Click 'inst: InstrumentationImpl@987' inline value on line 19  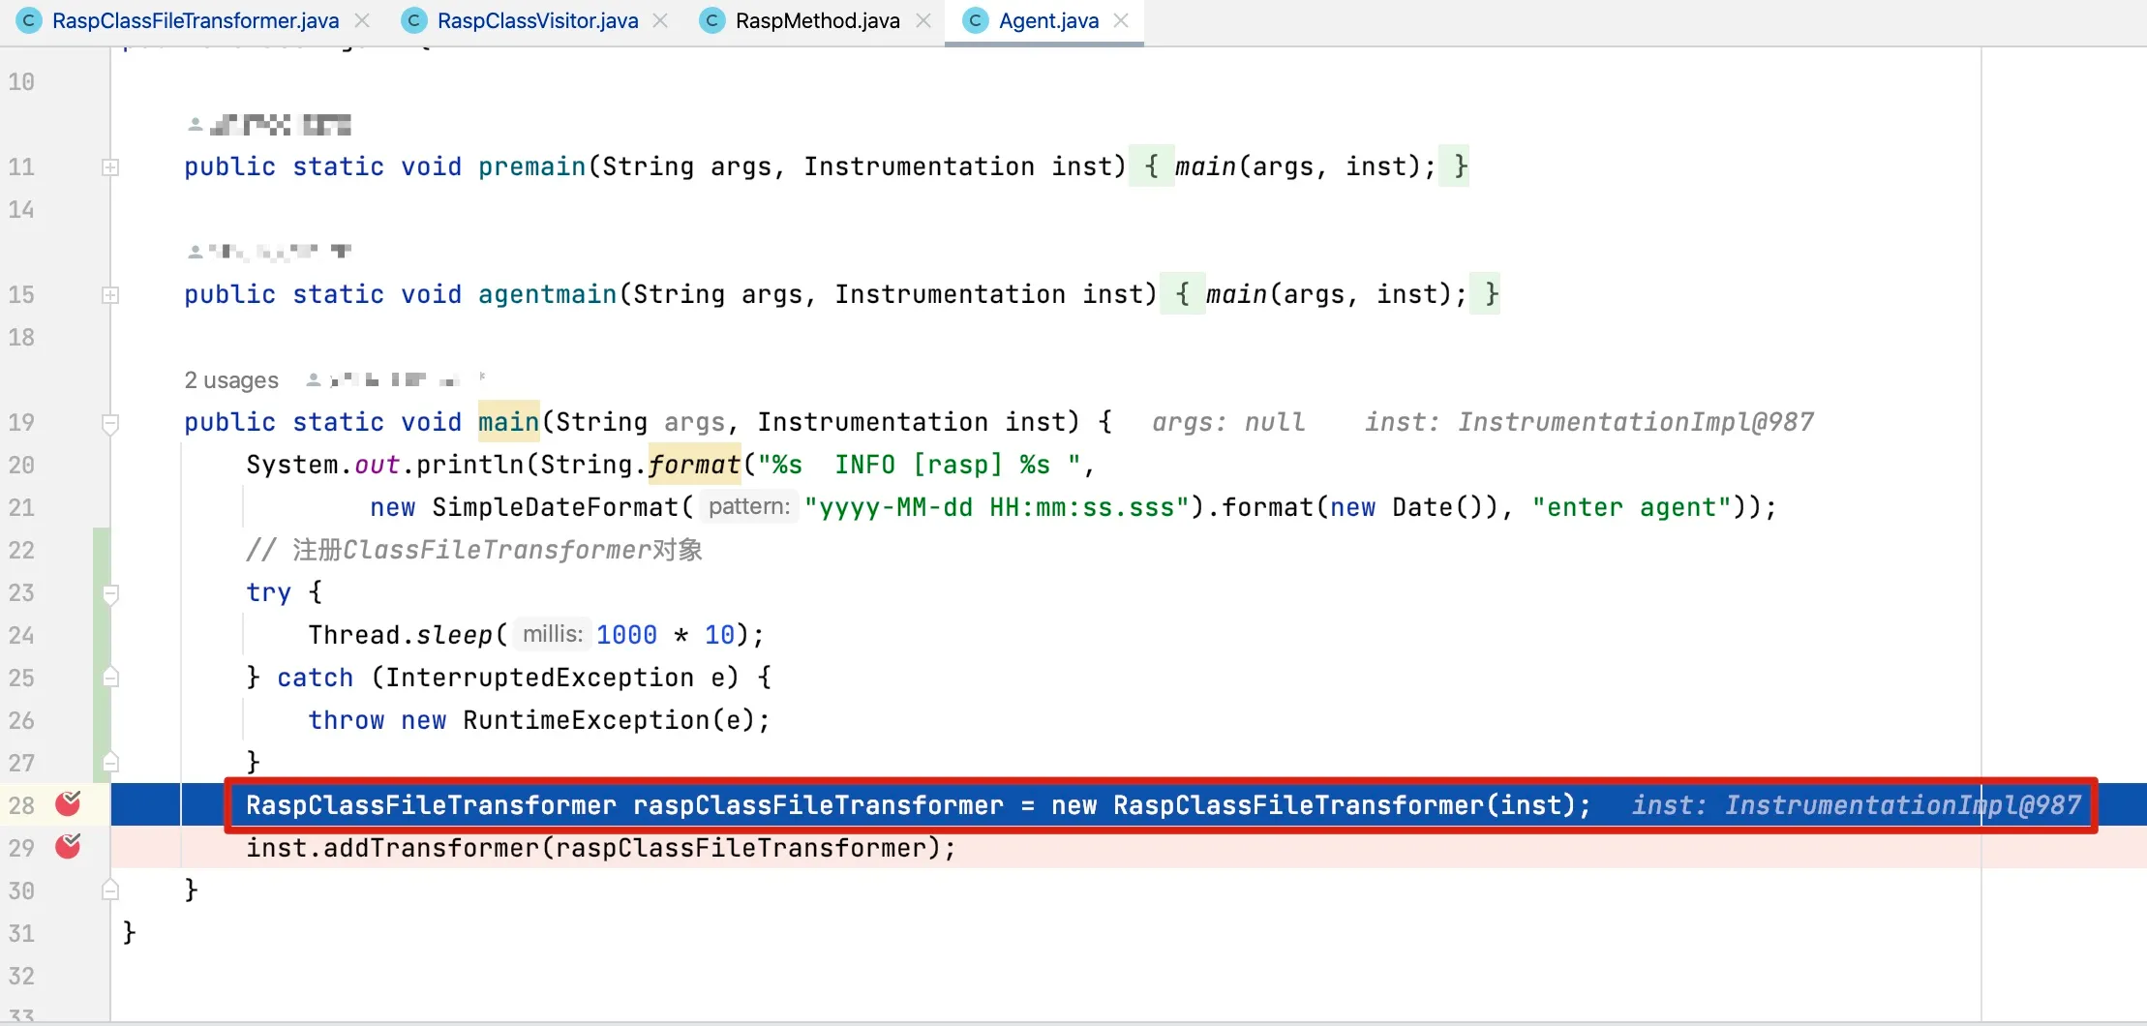click(1589, 422)
